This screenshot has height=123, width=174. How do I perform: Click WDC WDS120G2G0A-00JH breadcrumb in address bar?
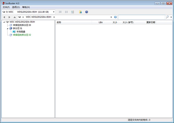pyautogui.click(x=39, y=17)
